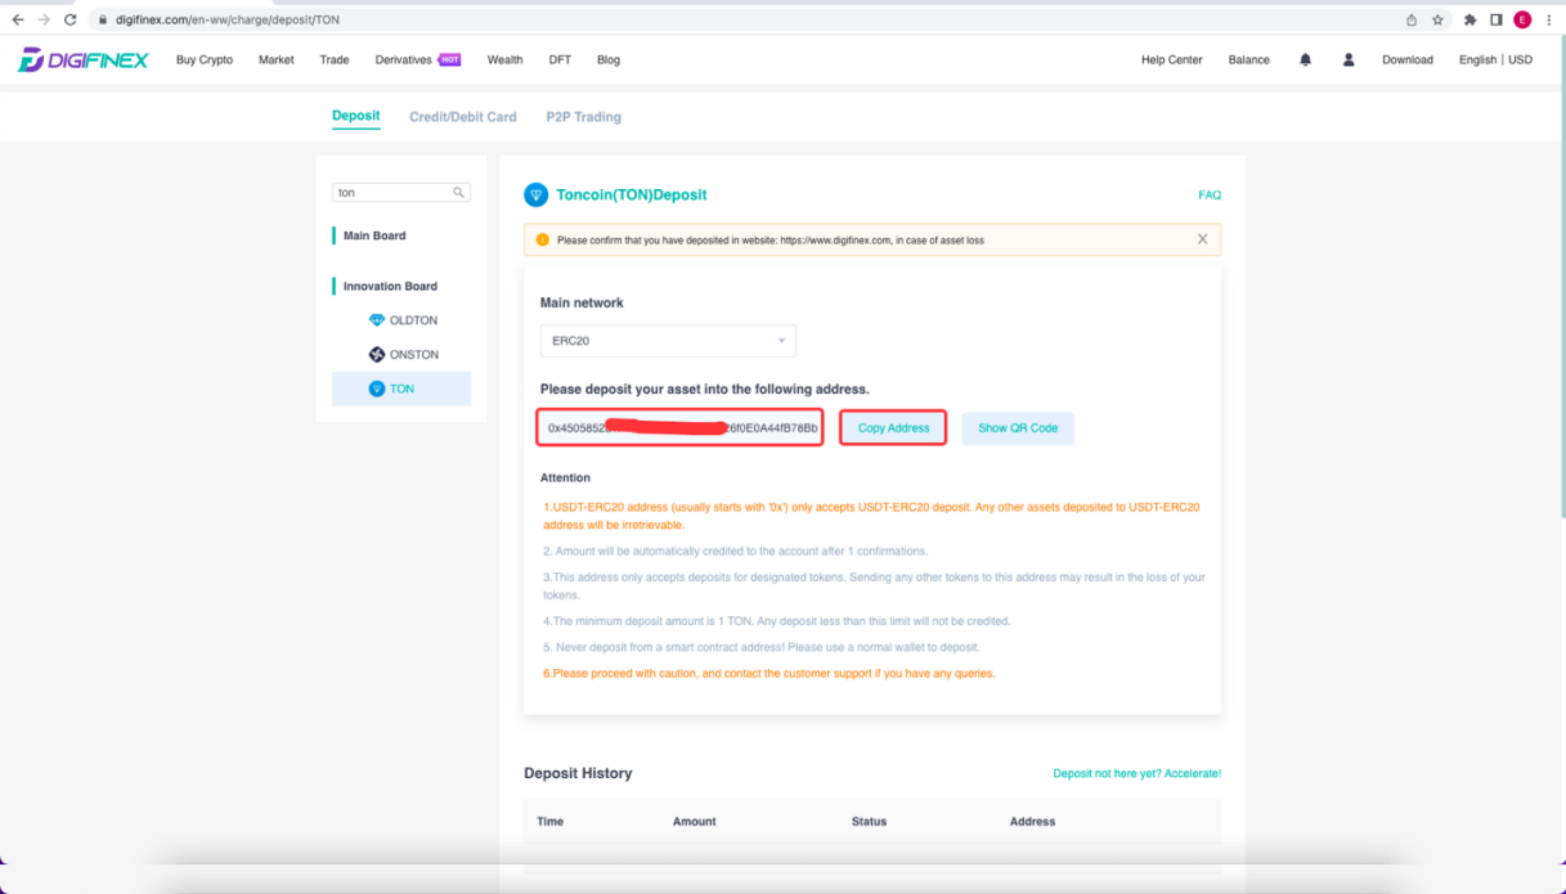Click the Address column header
Image resolution: width=1566 pixels, height=894 pixels.
coord(1032,821)
